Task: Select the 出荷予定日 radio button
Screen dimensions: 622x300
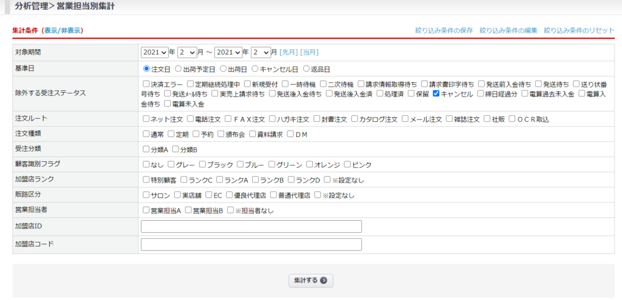Action: tap(179, 69)
